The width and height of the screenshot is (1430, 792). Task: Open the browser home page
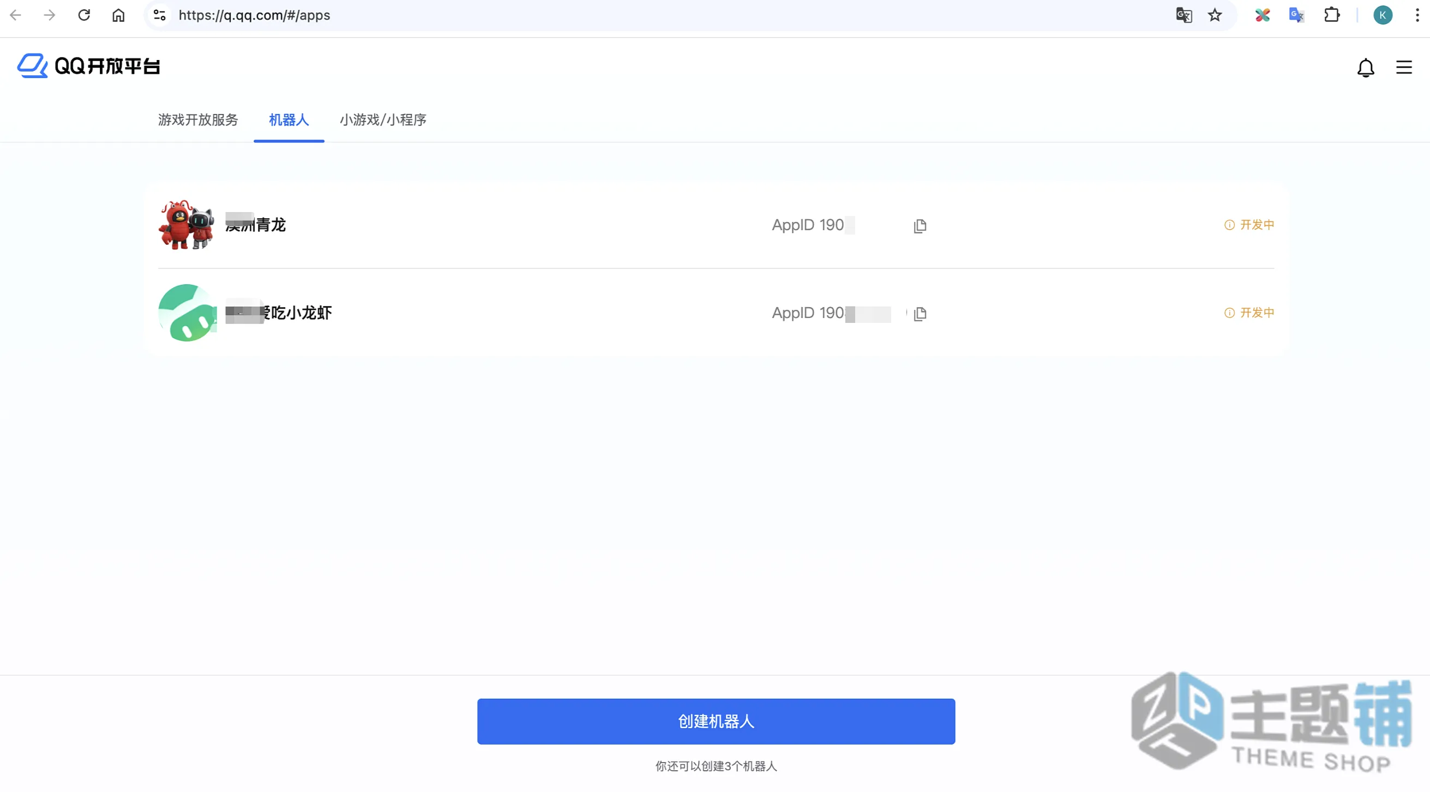(x=118, y=15)
